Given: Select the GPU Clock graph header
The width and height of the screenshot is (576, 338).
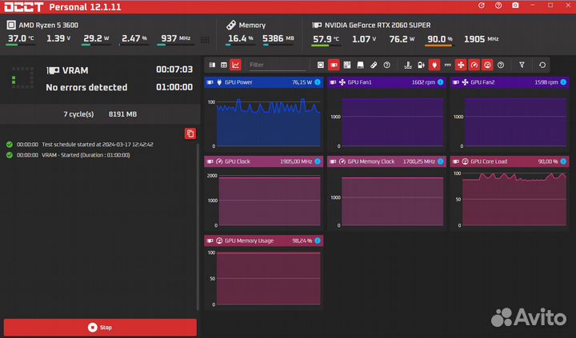Looking at the screenshot, I should [x=263, y=161].
